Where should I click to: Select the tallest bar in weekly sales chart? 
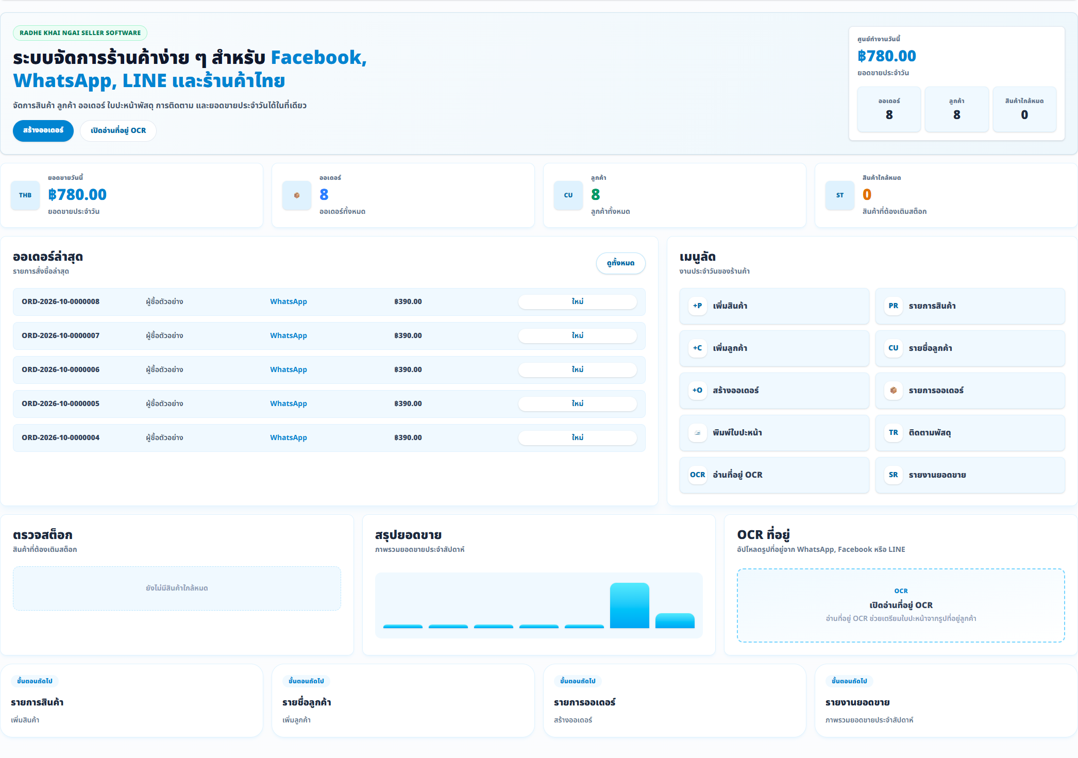tap(629, 605)
